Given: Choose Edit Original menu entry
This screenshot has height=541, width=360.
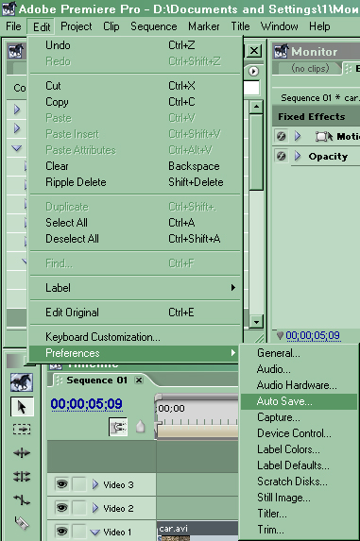Looking at the screenshot, I should 135,313.
